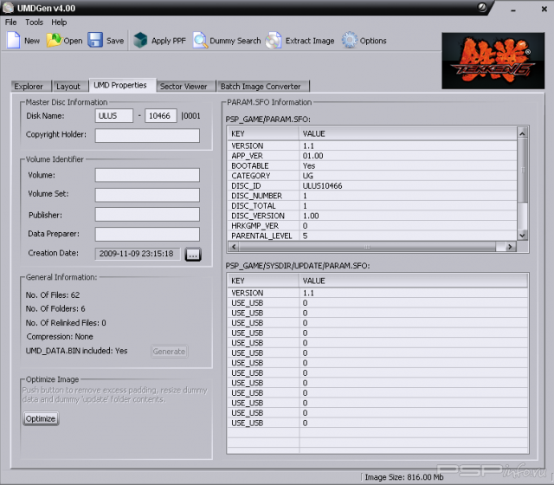Open an image with the Open icon

tap(54, 41)
